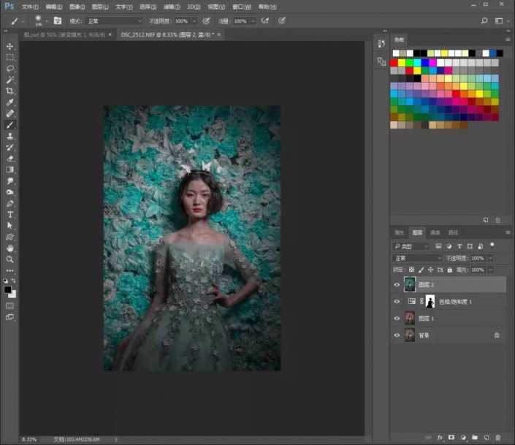Image resolution: width=515 pixels, height=445 pixels.
Task: Open the layer blend mode dropdown
Action: pos(417,258)
